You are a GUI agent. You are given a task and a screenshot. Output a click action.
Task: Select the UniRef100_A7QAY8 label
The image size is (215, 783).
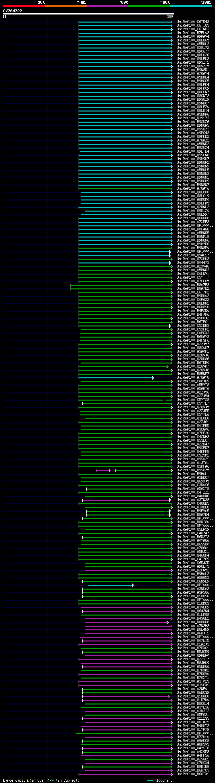pyautogui.click(x=193, y=378)
